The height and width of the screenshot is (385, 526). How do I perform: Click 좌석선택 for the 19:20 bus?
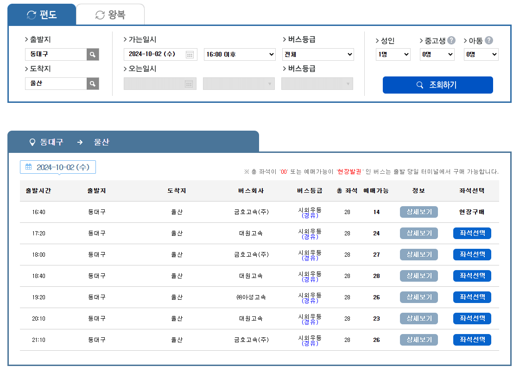472,297
